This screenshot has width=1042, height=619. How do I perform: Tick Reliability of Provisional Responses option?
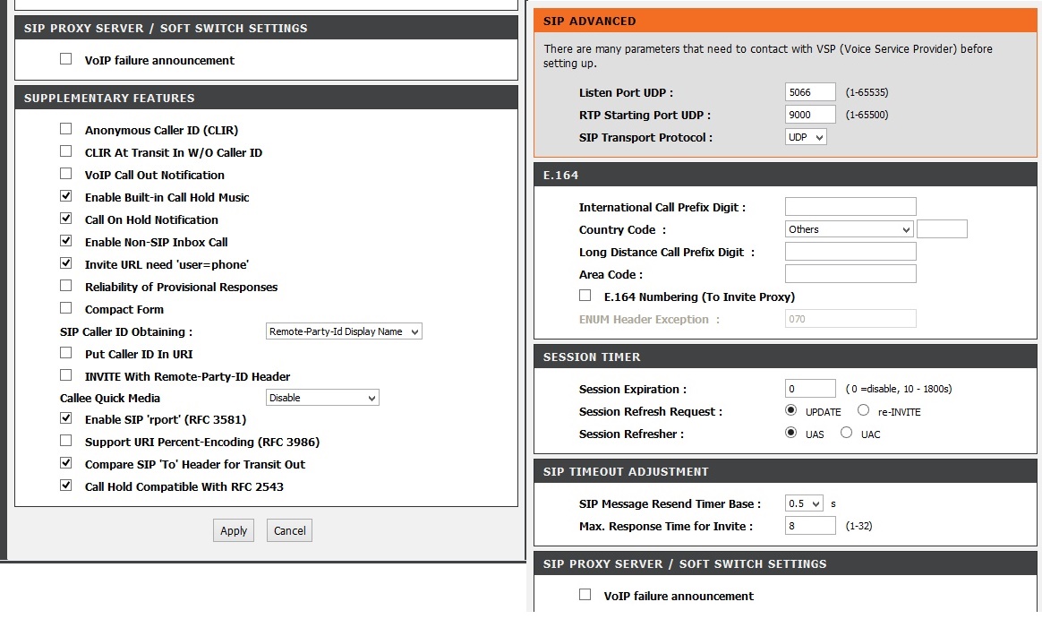[65, 286]
